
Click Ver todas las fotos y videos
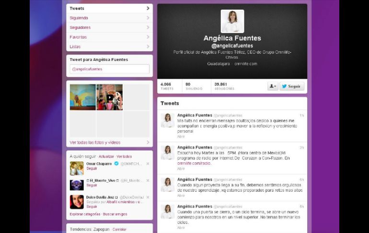(x=95, y=142)
